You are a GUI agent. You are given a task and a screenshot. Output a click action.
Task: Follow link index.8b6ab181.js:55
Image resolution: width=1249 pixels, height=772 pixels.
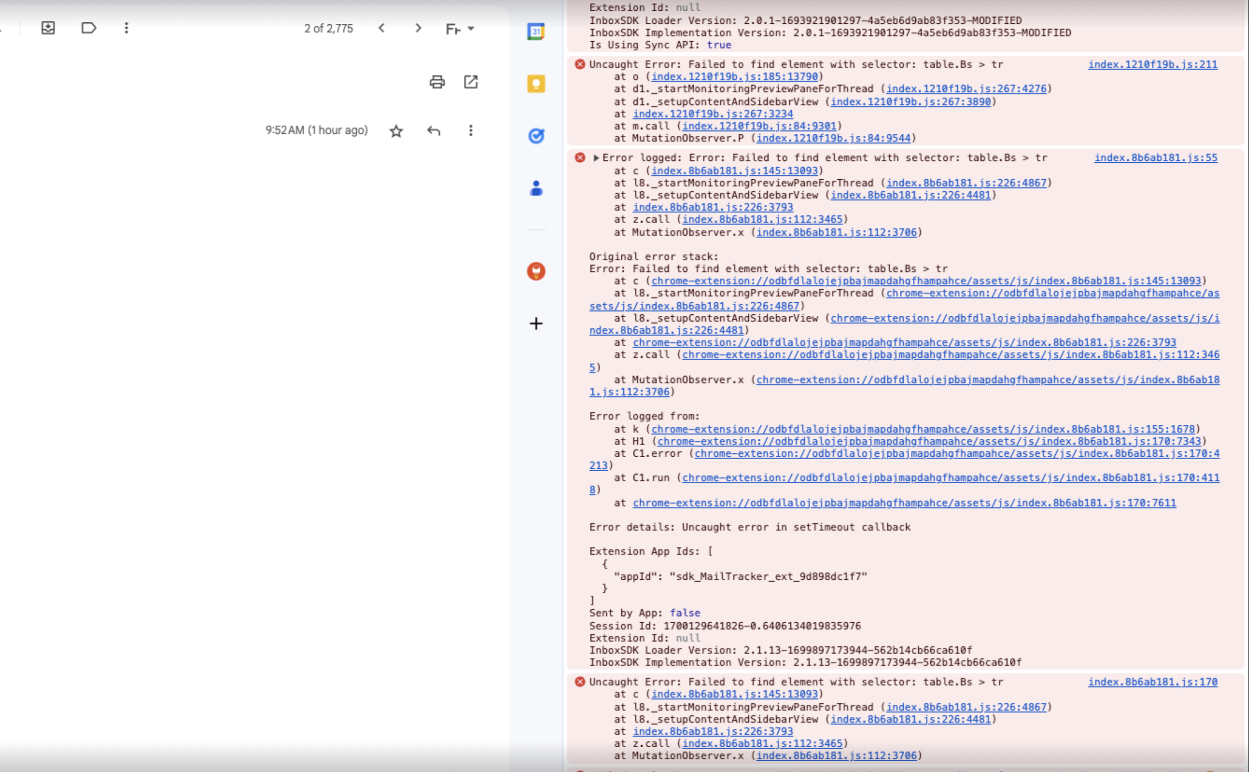[x=1156, y=158]
